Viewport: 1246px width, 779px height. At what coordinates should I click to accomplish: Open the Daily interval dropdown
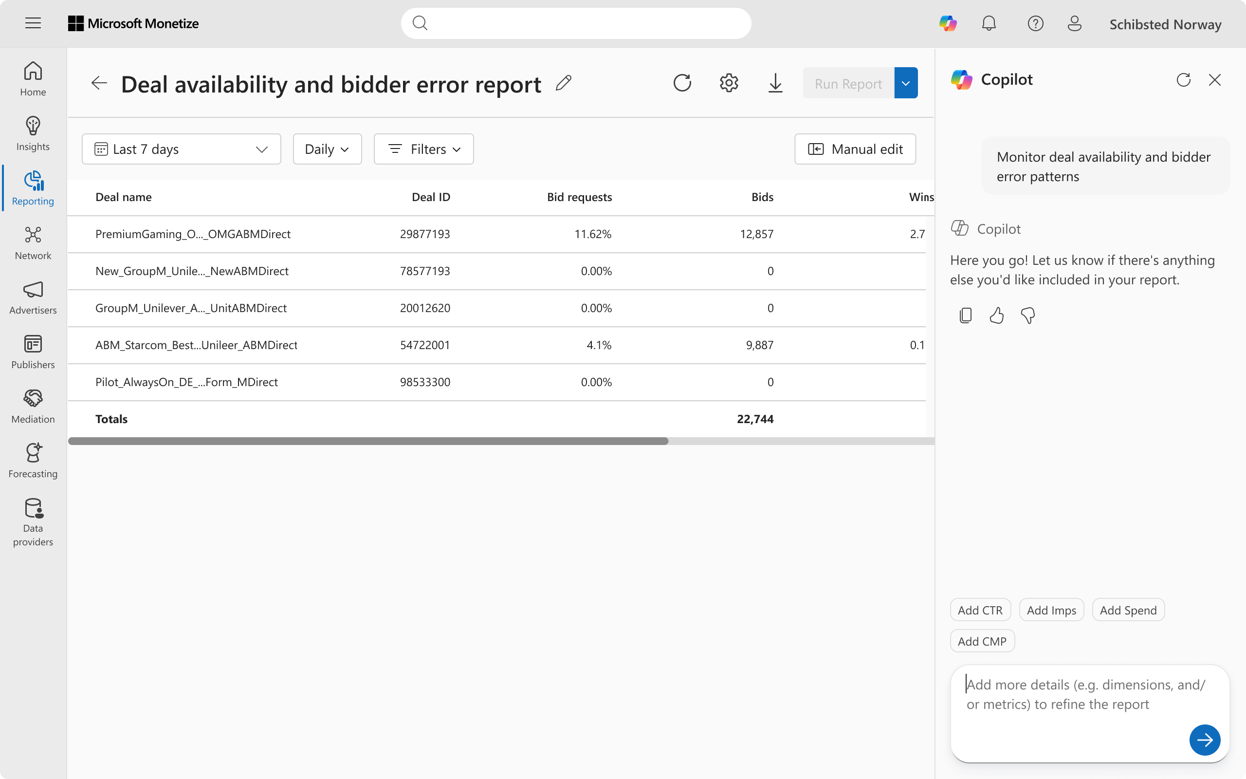point(327,149)
